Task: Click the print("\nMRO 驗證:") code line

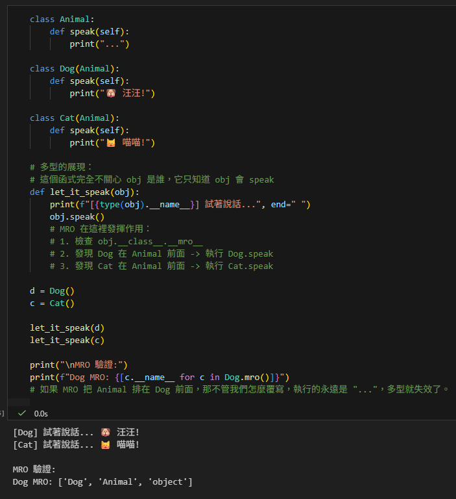Action: point(78,365)
